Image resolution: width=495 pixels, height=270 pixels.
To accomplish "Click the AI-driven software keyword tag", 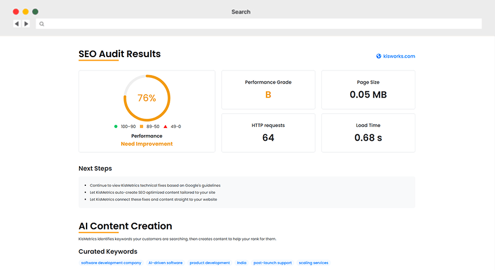I will pos(166,262).
